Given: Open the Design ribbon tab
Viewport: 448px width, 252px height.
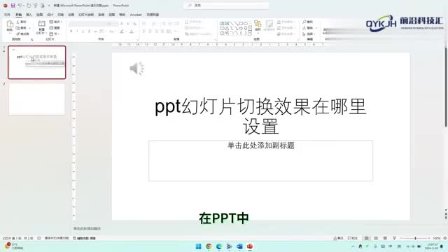Looking at the screenshot, I should pyautogui.click(x=50, y=15).
